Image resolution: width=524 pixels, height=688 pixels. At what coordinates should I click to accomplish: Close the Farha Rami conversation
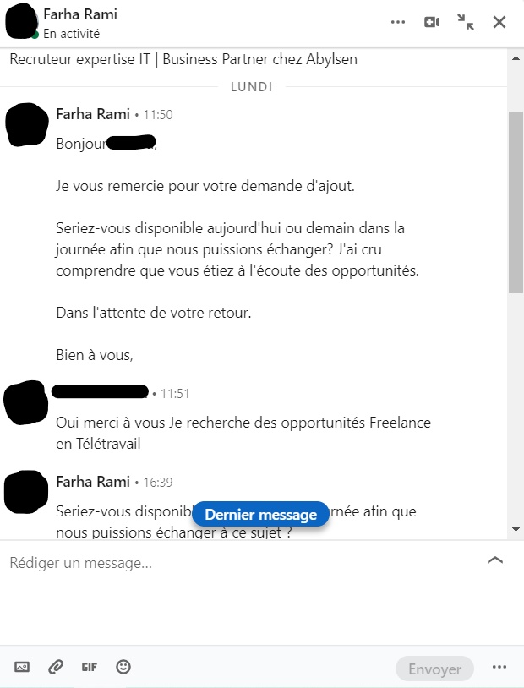tap(499, 22)
